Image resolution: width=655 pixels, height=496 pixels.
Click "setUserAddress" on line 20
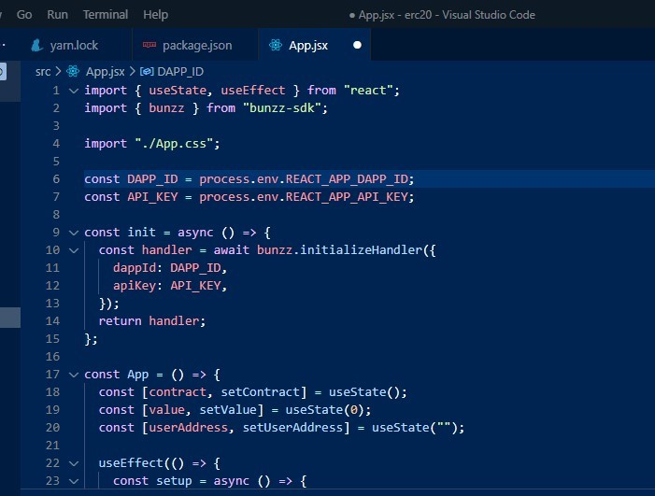click(x=292, y=428)
